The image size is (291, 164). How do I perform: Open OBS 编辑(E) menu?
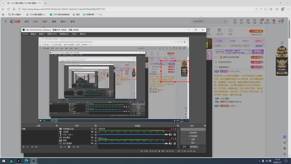click(x=33, y=34)
